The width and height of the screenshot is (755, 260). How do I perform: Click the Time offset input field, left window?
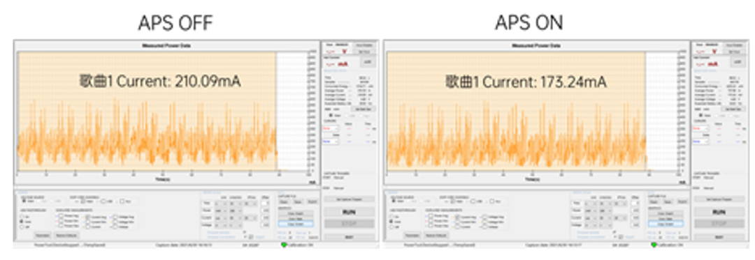[266, 204]
